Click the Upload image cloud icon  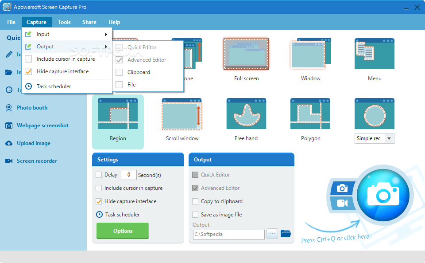point(9,143)
